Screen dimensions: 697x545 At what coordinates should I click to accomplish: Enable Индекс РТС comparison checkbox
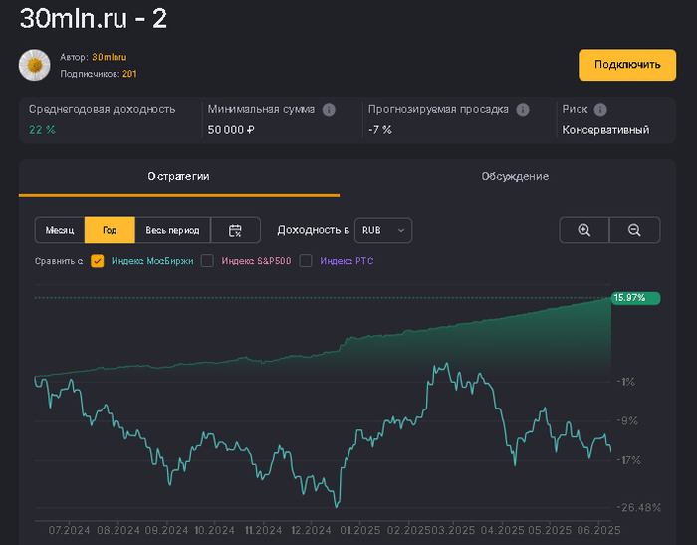[306, 261]
